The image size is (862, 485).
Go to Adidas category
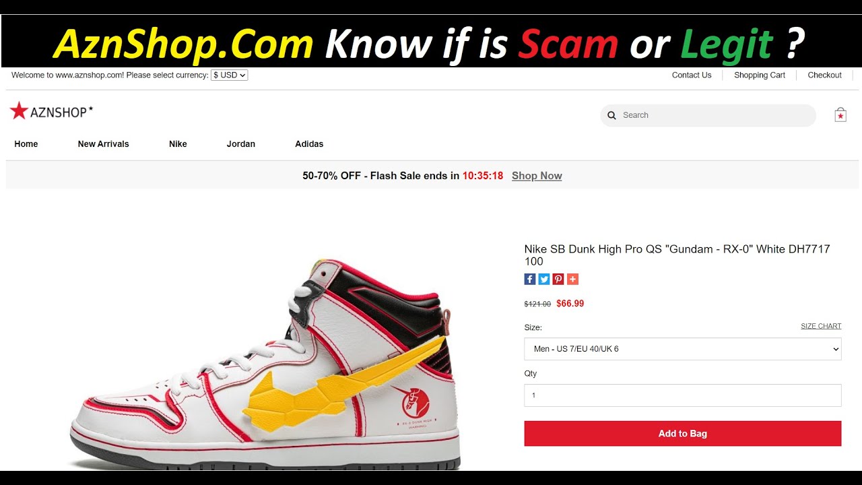(309, 144)
